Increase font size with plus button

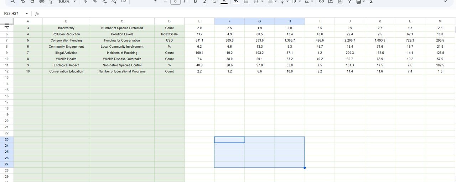tap(185, 1)
